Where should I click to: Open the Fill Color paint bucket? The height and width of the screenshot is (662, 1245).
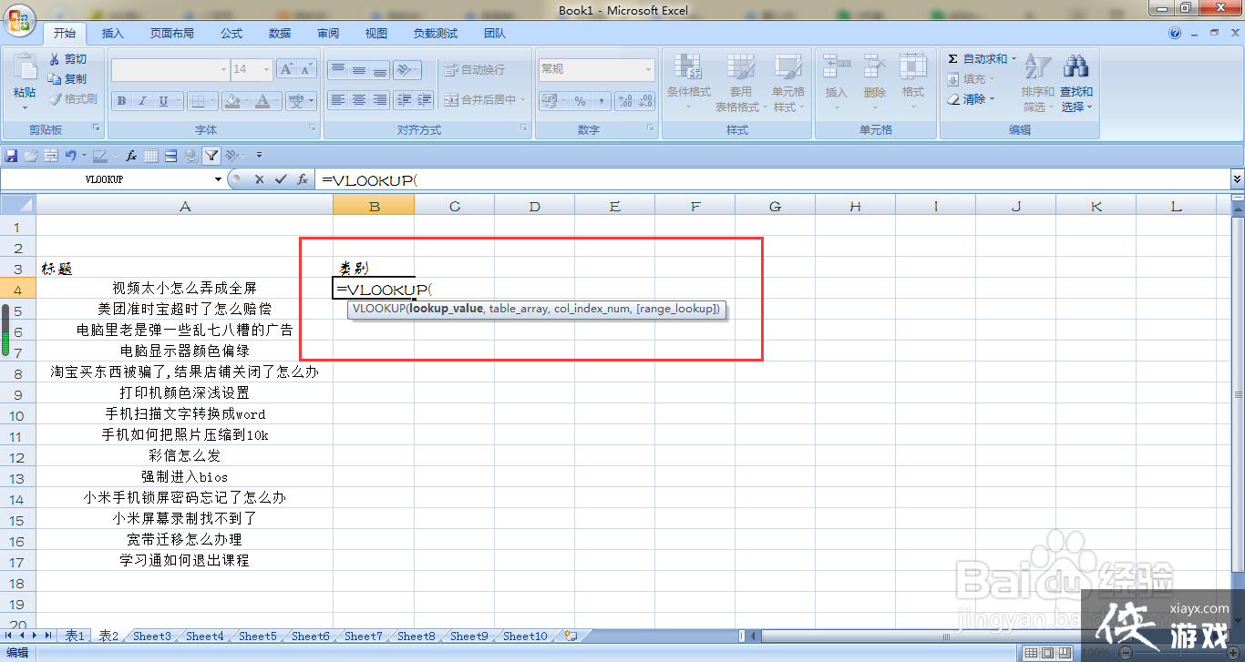[232, 100]
